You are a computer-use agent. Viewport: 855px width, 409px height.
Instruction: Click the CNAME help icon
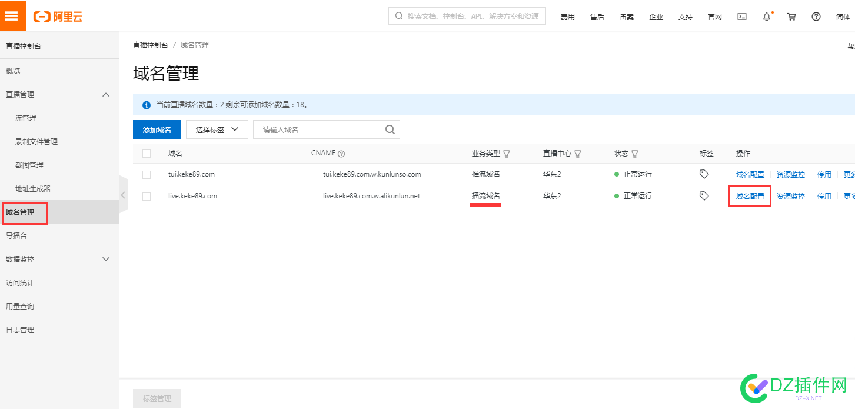341,154
